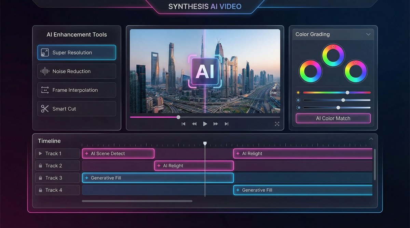Click the Super Resolution expand icon
Screen dimensions: 410x228
click(45, 52)
